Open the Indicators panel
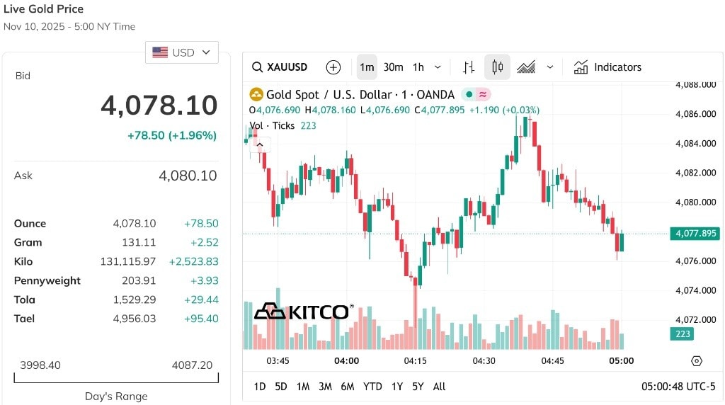This screenshot has width=725, height=405. coord(607,67)
